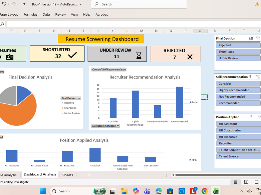The image size is (261, 195).
Task: Switch to Page Break Preview icon
Action: (x=257, y=182)
